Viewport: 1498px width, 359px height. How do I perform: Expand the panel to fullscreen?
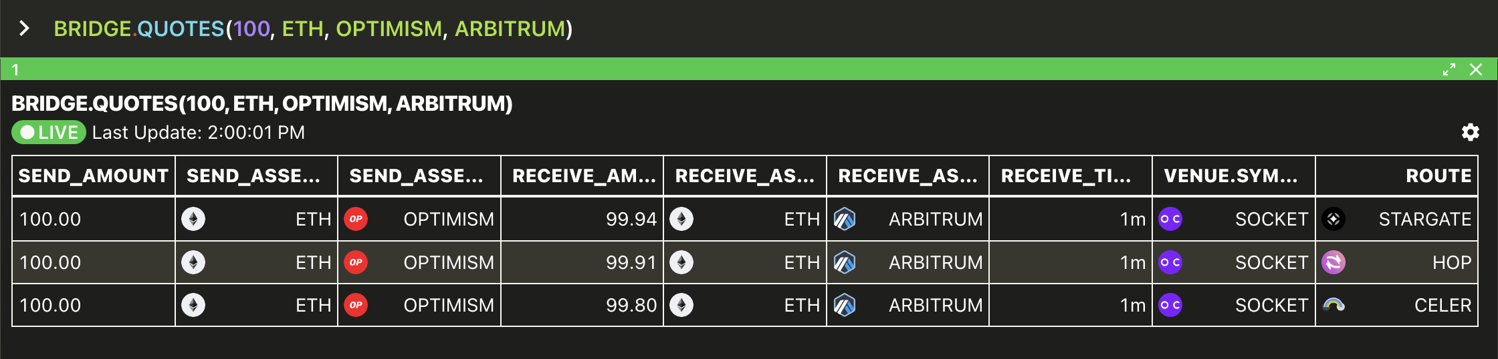click(x=1449, y=69)
